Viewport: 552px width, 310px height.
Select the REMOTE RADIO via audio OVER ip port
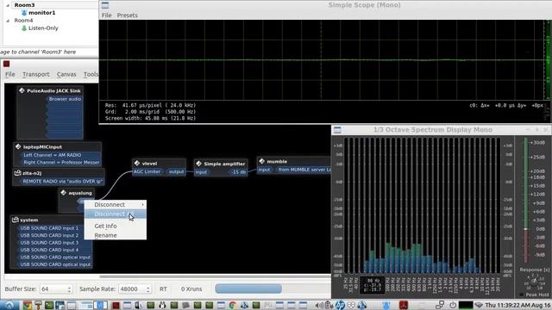(62, 181)
